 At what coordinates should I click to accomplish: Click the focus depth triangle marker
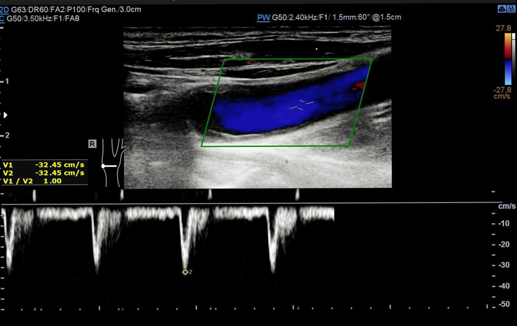click(5, 115)
